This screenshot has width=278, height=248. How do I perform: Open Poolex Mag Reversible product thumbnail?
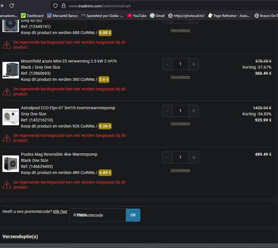[10, 164]
